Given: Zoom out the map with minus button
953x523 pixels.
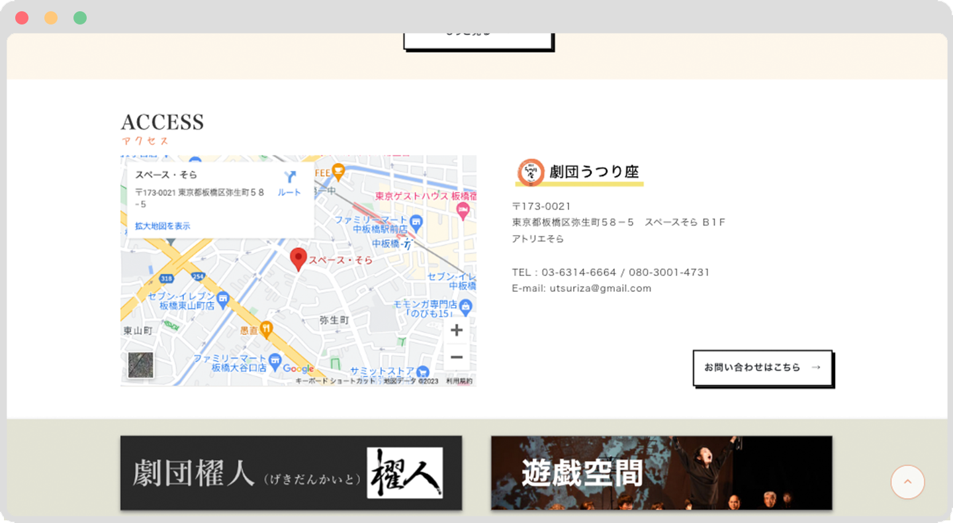Looking at the screenshot, I should coord(457,357).
